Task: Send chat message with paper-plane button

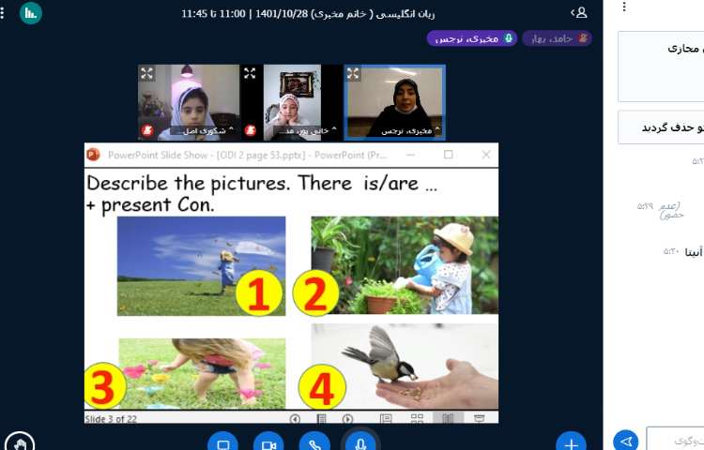Action: tap(626, 442)
